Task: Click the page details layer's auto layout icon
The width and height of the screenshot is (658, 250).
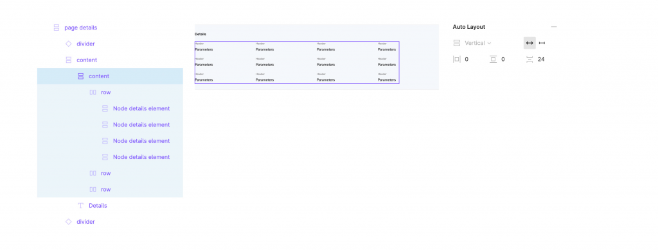Action: pyautogui.click(x=57, y=28)
